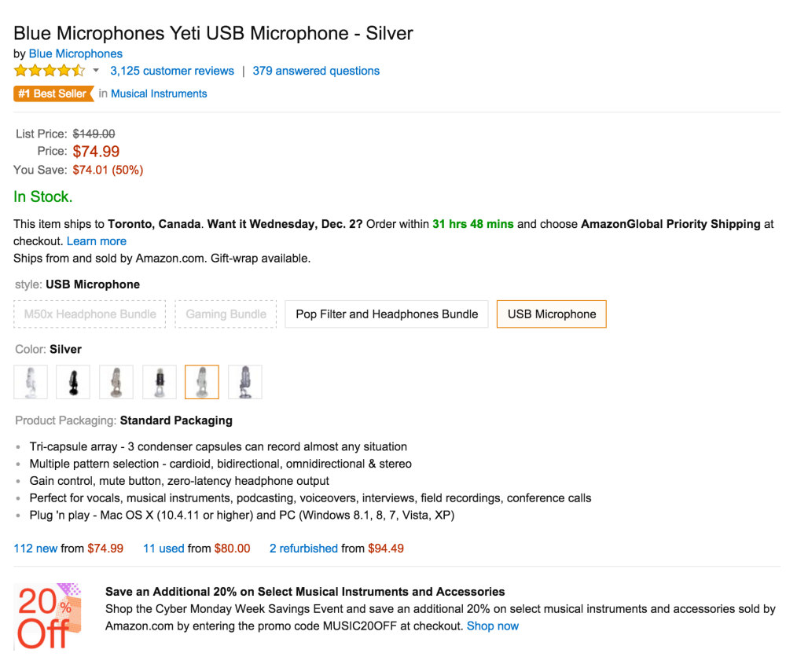
Task: Click the 20% Off promo image
Action: tap(47, 616)
